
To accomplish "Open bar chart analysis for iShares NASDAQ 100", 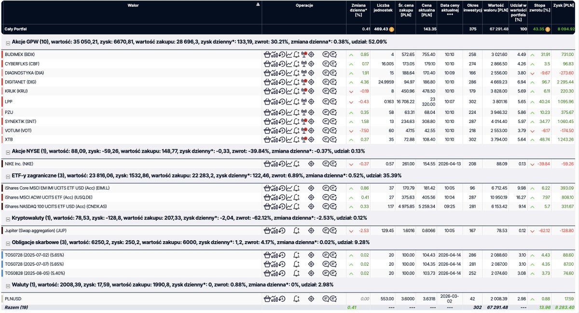I will pyautogui.click(x=275, y=206).
